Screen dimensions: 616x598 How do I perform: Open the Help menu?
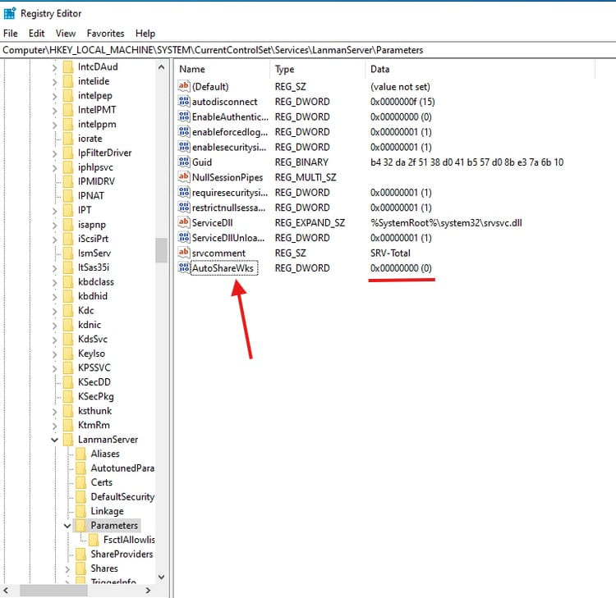pos(145,34)
